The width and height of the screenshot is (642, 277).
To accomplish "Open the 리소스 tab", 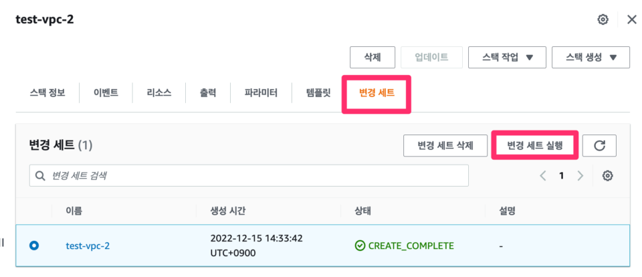I will [x=159, y=93].
